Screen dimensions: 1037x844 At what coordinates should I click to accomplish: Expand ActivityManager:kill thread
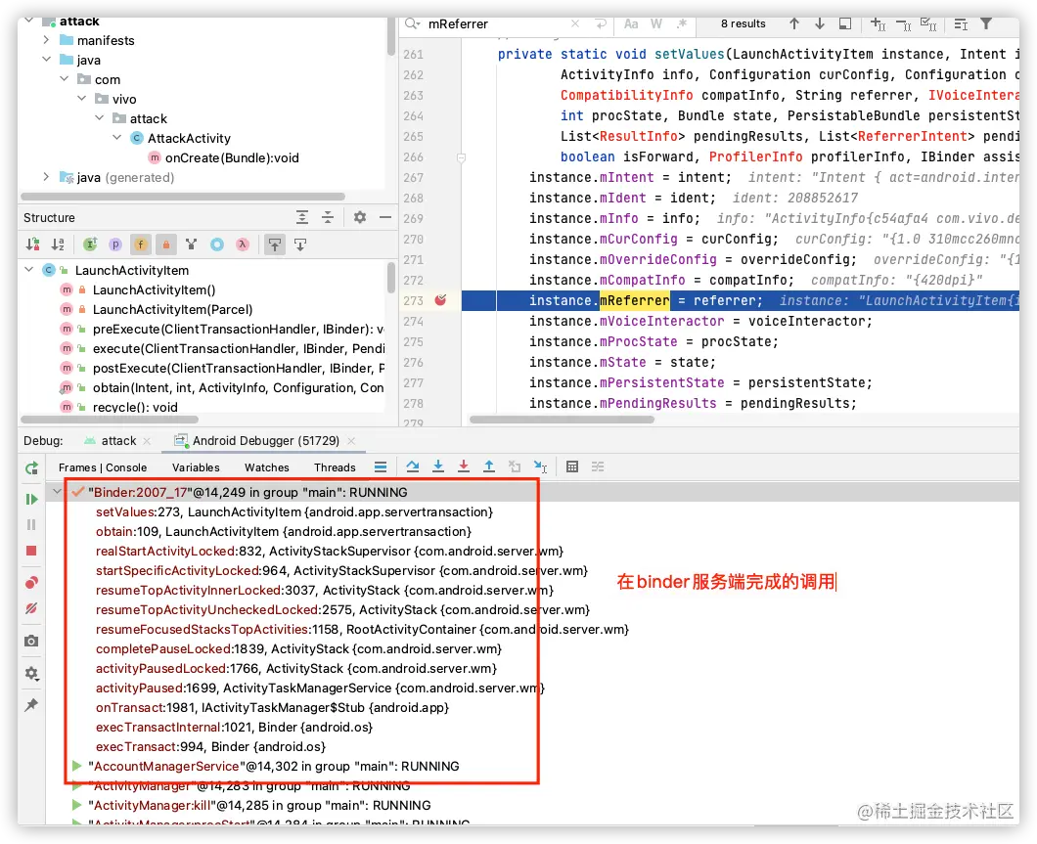point(76,805)
